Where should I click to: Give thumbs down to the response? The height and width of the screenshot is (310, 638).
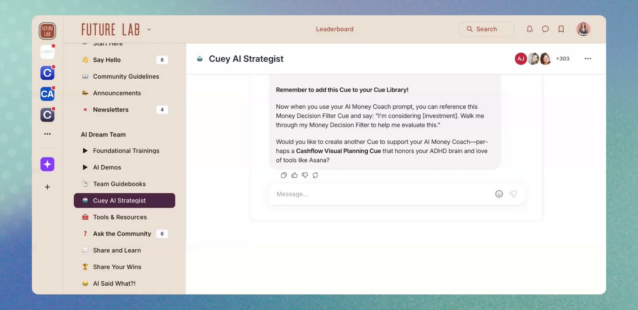tap(305, 175)
